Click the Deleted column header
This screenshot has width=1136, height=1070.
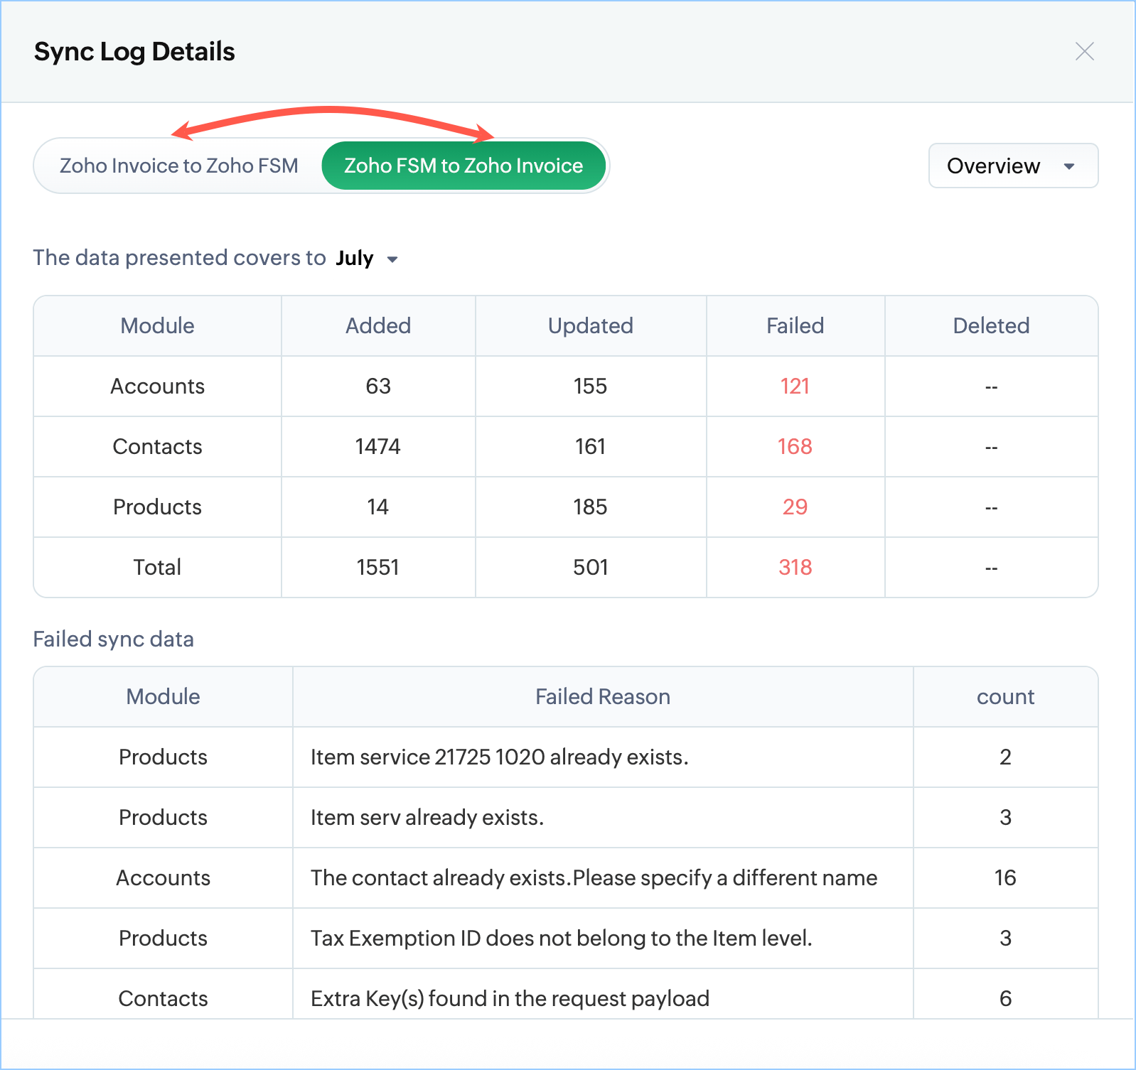(991, 325)
